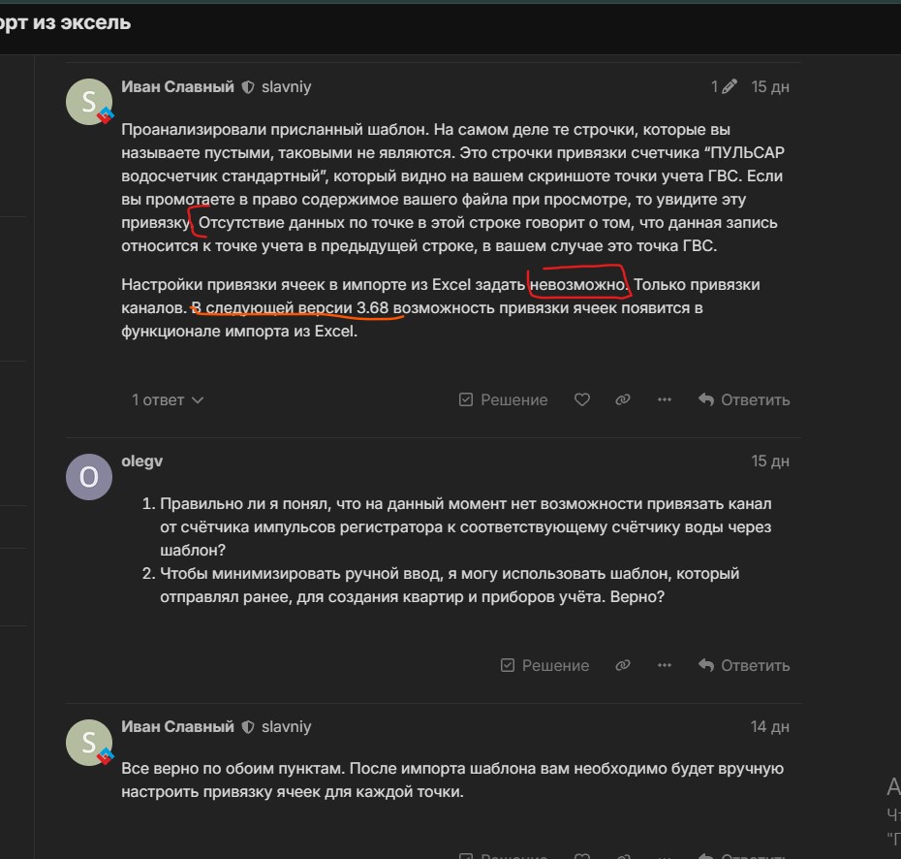Mark the bottom post as Решение
Image resolution: width=901 pixels, height=859 pixels.
503,855
